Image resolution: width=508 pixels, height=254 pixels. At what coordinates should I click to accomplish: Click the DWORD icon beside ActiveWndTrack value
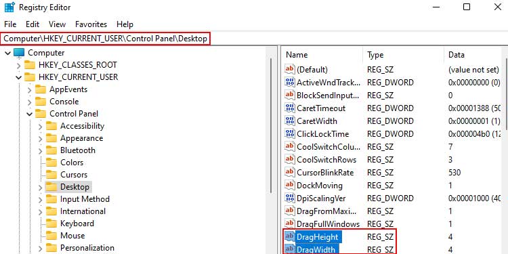point(290,82)
